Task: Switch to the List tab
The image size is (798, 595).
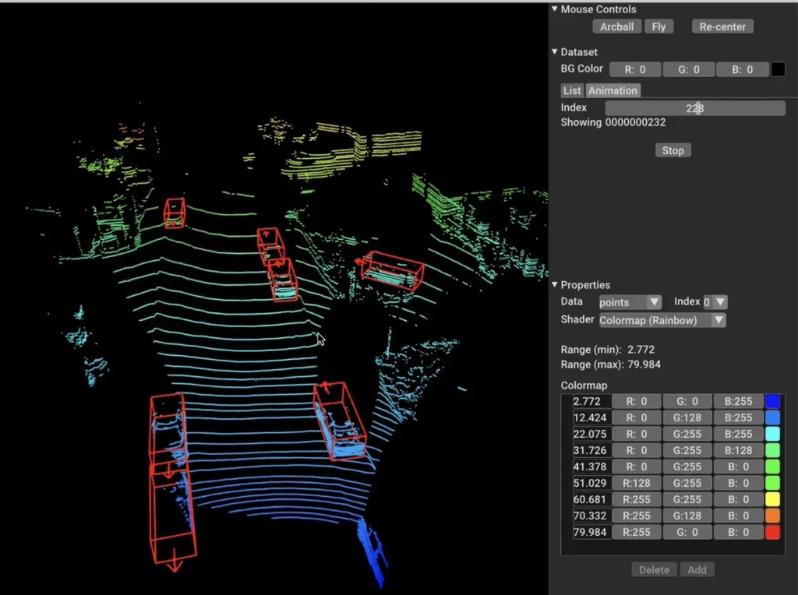Action: (571, 90)
